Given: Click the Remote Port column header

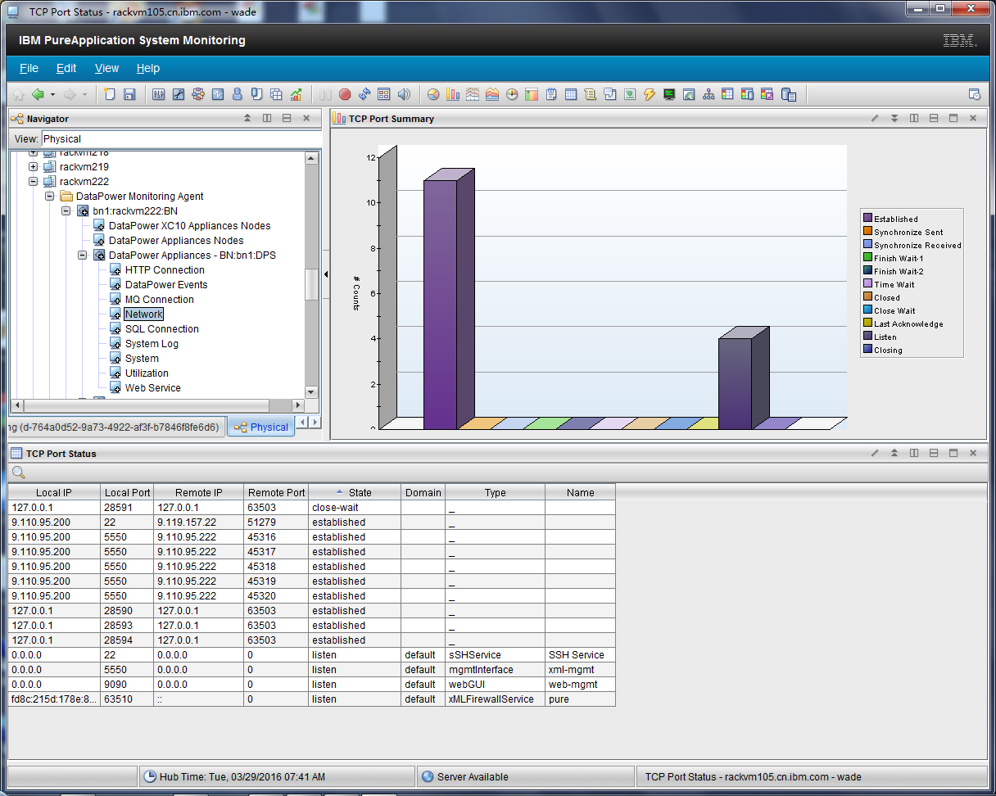Looking at the screenshot, I should pos(277,492).
